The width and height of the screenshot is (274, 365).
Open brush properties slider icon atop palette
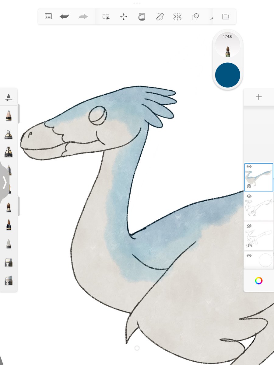[x=9, y=97]
